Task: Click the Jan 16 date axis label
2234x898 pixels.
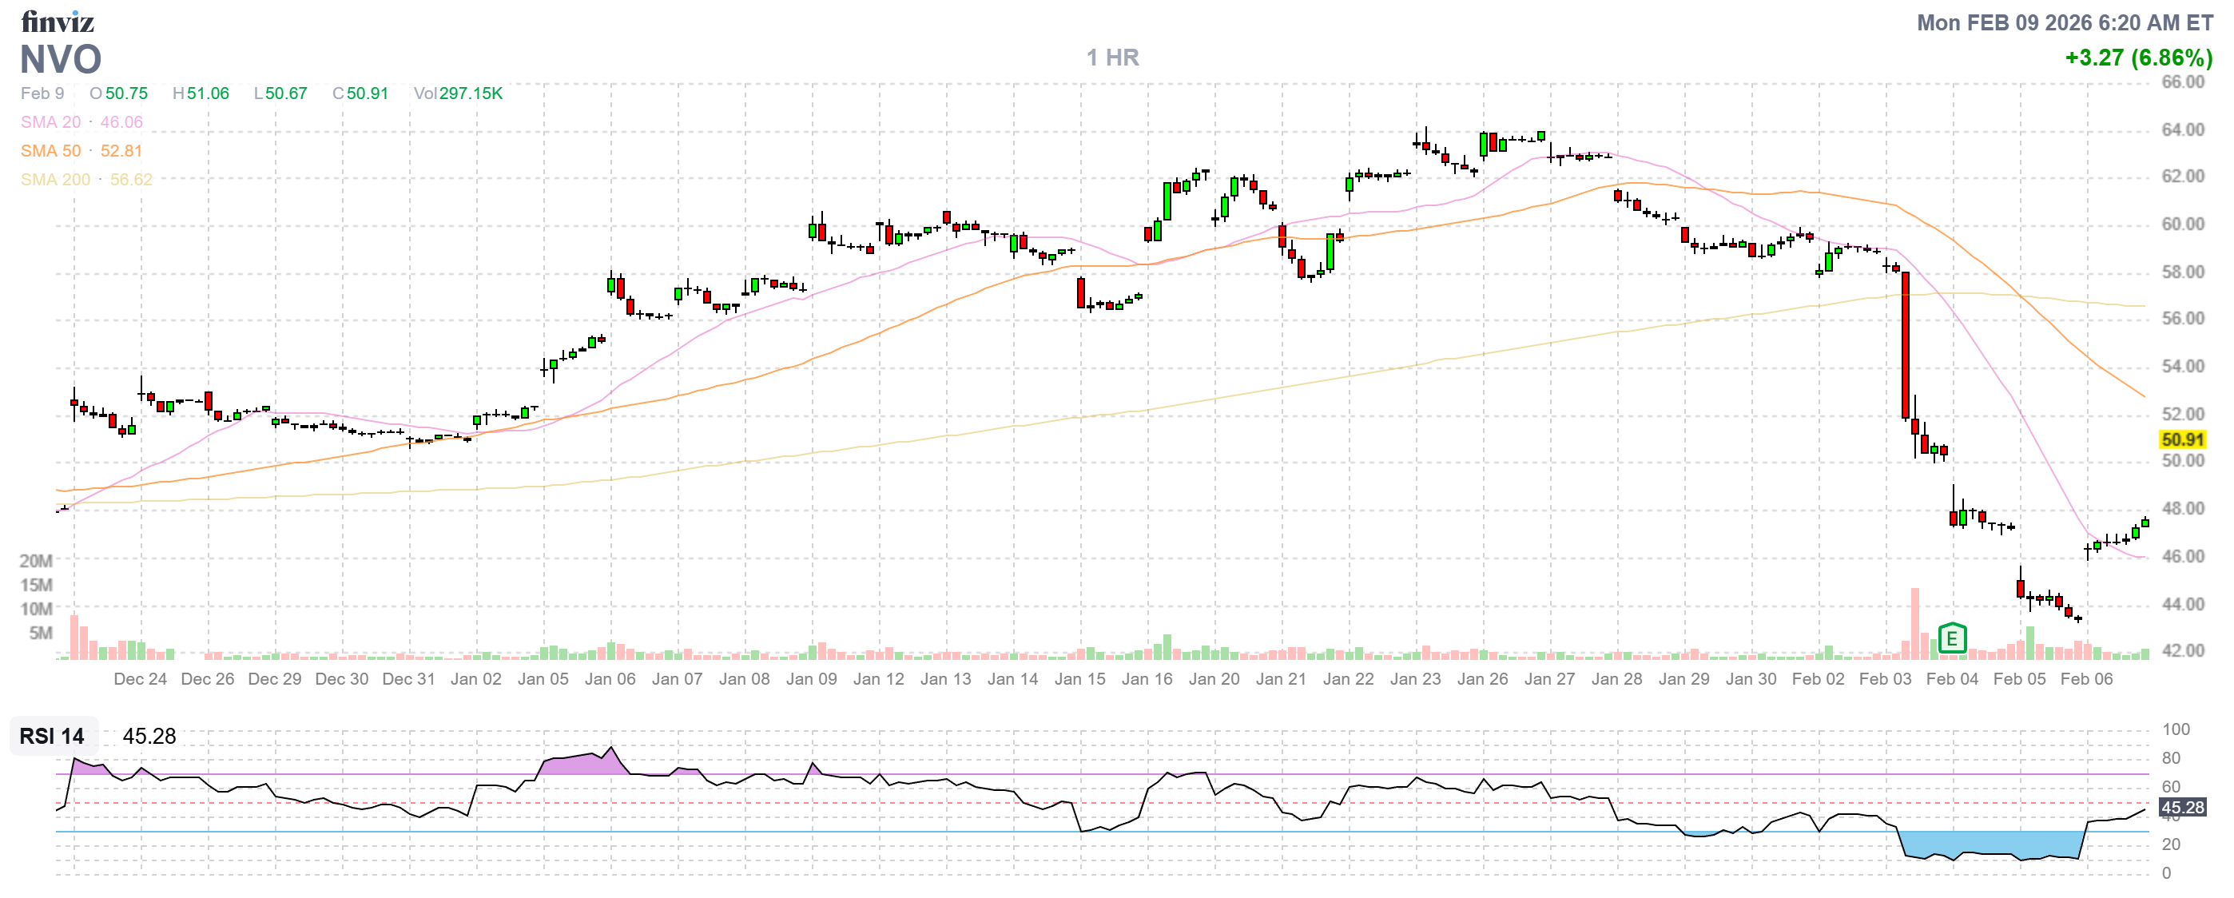Action: (x=1147, y=679)
